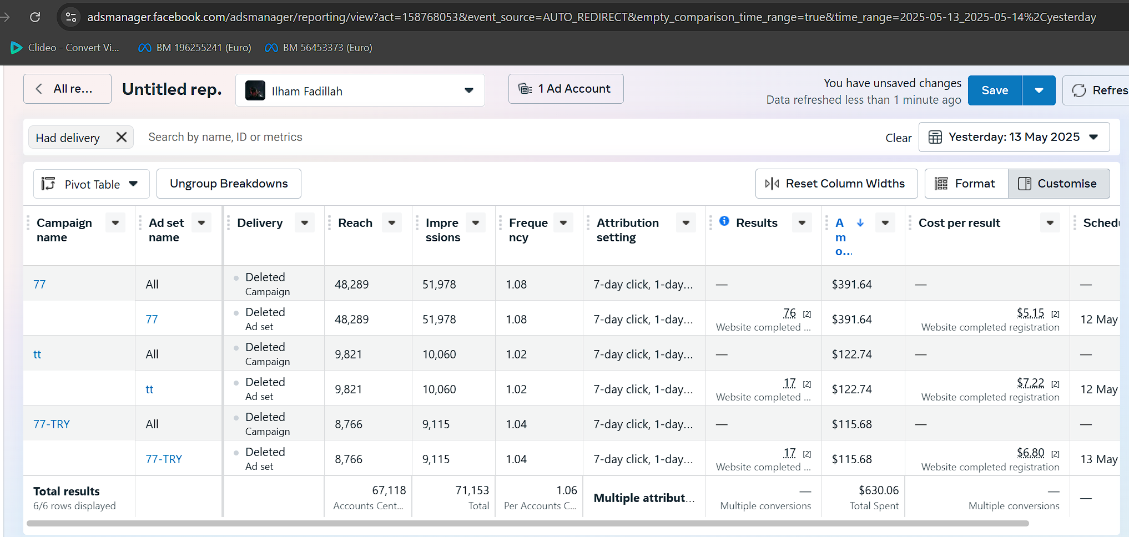Viewport: 1129px width, 537px height.
Task: Open the Clideo bookmark
Action: tap(65, 48)
